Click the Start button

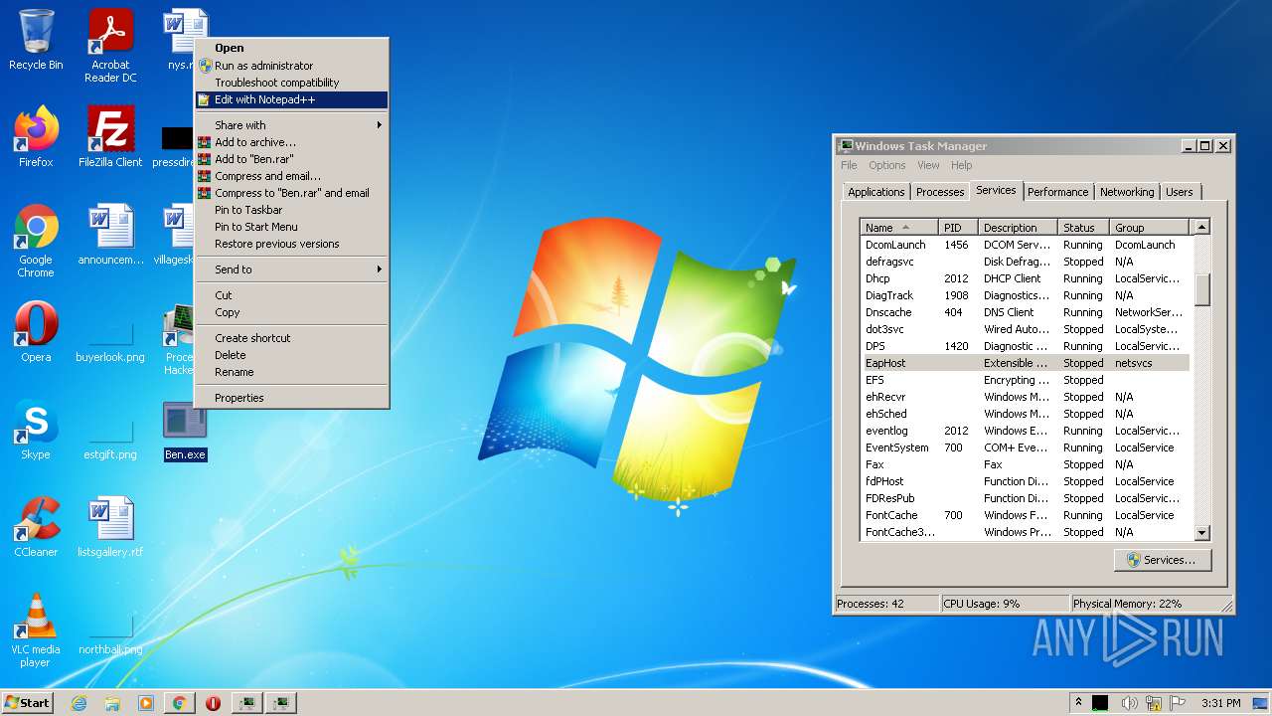[28, 703]
